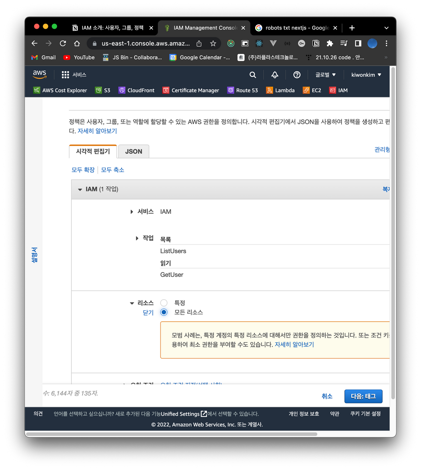The height and width of the screenshot is (470, 421).
Task: Open the Google Calendar bookmark
Action: pos(200,57)
